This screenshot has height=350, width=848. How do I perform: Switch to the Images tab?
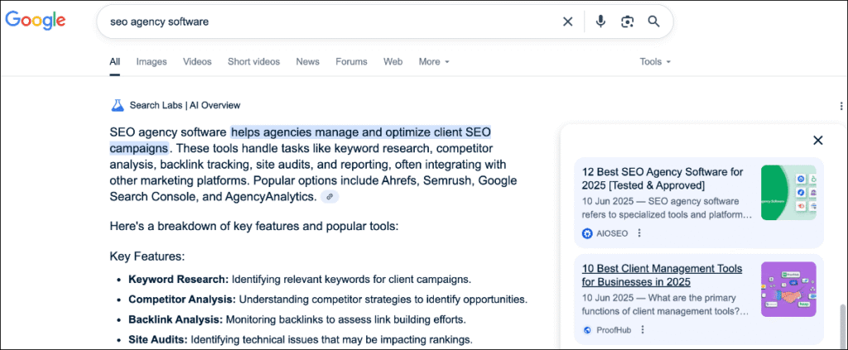click(x=152, y=61)
